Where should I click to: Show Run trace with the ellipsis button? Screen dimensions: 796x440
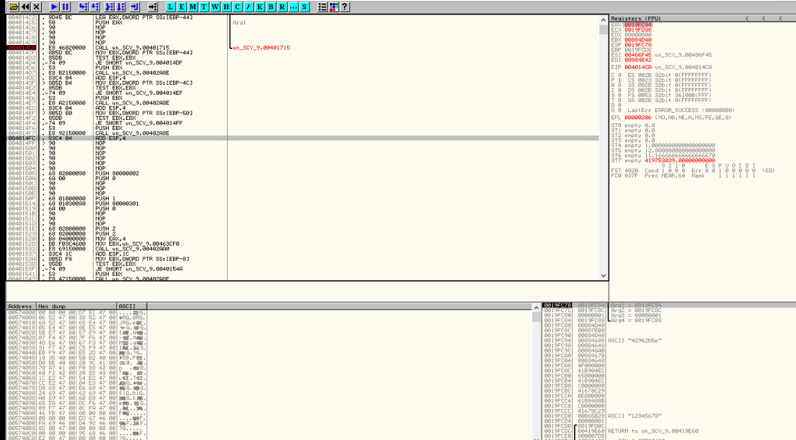coord(294,7)
